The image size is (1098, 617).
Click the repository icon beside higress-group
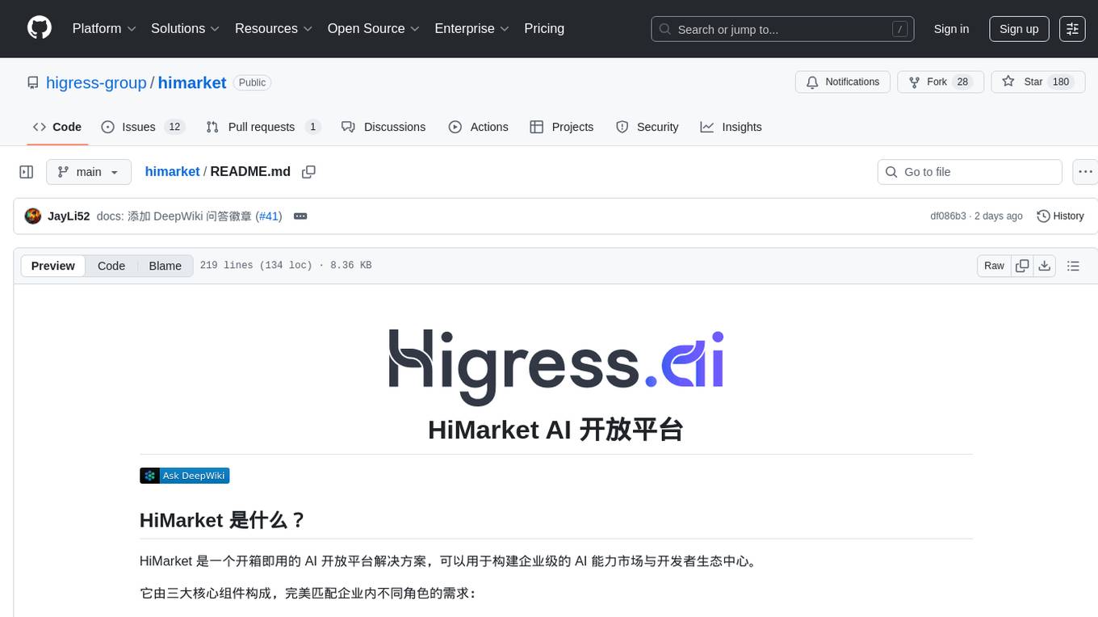(x=33, y=82)
